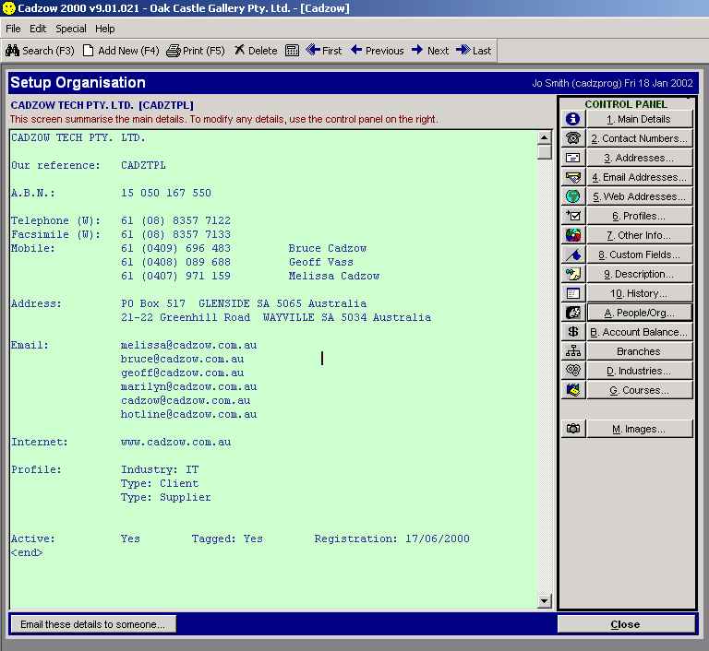Open 2. Contact Numbers panel
Viewport: 709px width, 651px height.
point(639,138)
